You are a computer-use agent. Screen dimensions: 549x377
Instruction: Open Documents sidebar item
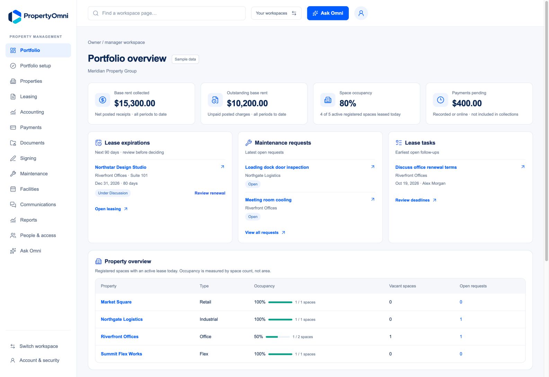point(38,143)
